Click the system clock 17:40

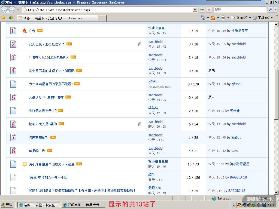(x=272, y=205)
